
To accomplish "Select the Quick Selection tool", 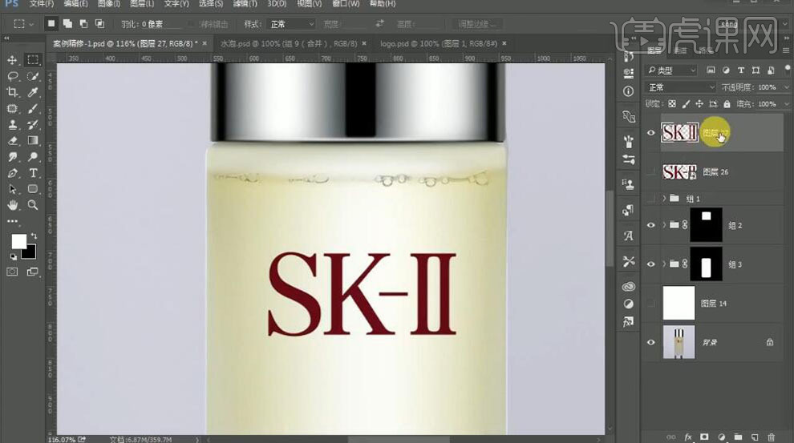I will (x=33, y=76).
